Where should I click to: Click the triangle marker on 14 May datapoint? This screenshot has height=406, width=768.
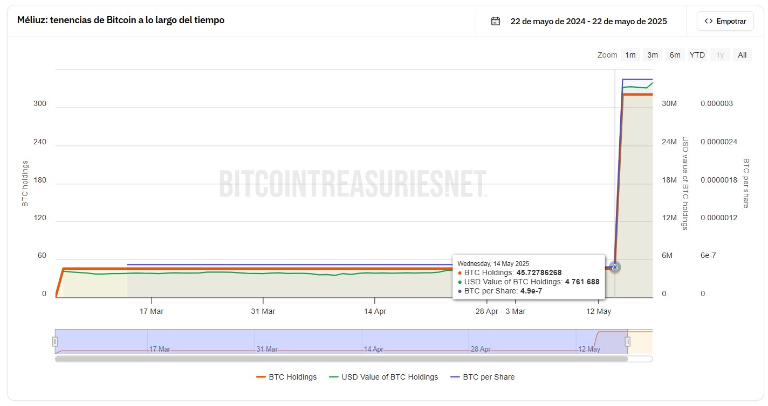pos(615,267)
